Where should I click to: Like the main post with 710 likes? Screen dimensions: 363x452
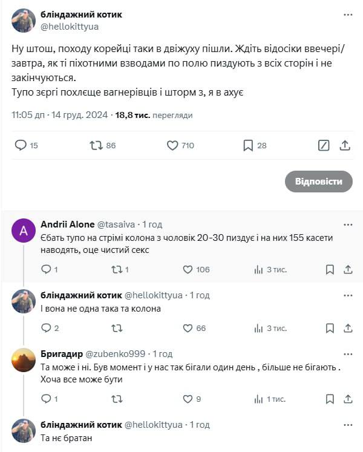coord(172,145)
